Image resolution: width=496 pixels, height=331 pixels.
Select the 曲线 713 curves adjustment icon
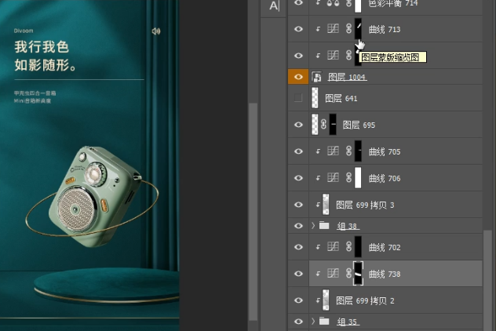333,29
